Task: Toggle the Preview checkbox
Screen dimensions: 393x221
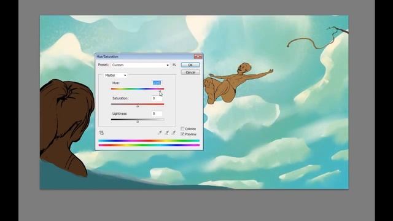Action: tap(182, 134)
